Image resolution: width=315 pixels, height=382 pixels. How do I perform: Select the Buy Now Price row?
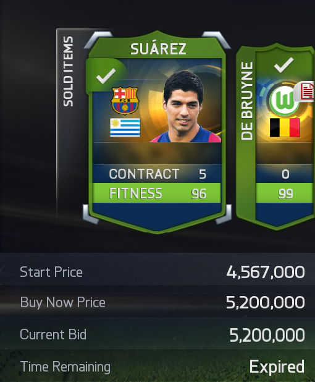[157, 301]
